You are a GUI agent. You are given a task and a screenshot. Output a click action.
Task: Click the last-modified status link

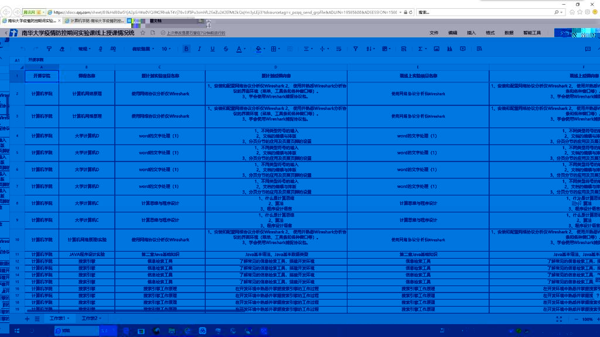coord(196,33)
